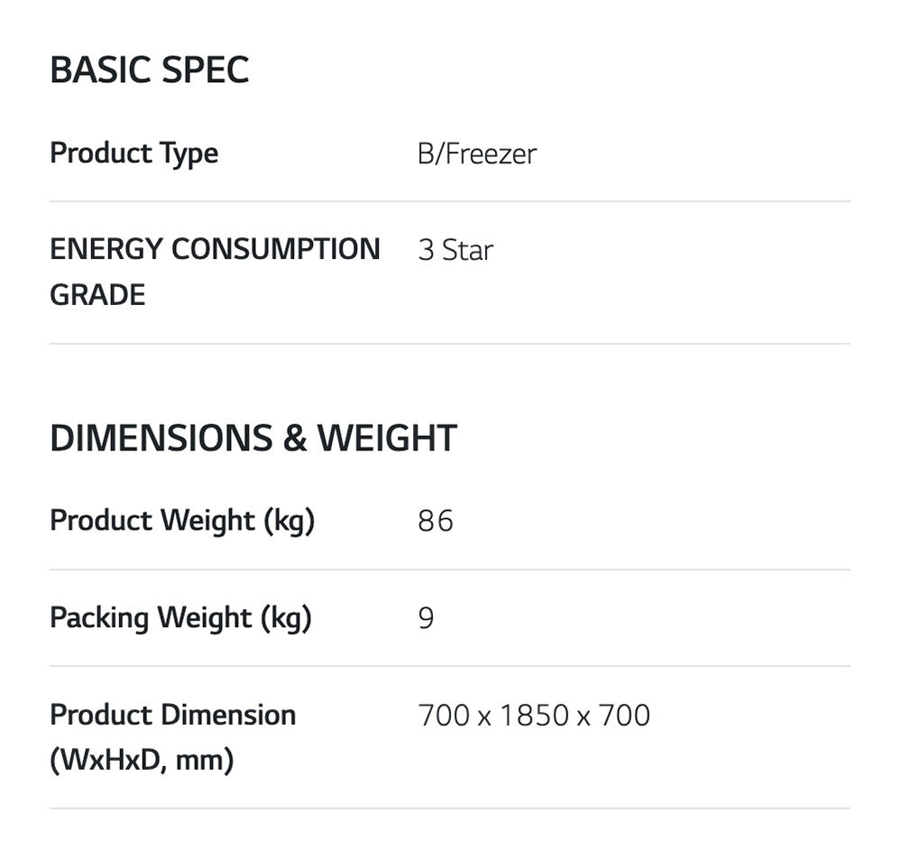The width and height of the screenshot is (902, 850).
Task: Click the last 700 depth number
Action: (x=624, y=716)
